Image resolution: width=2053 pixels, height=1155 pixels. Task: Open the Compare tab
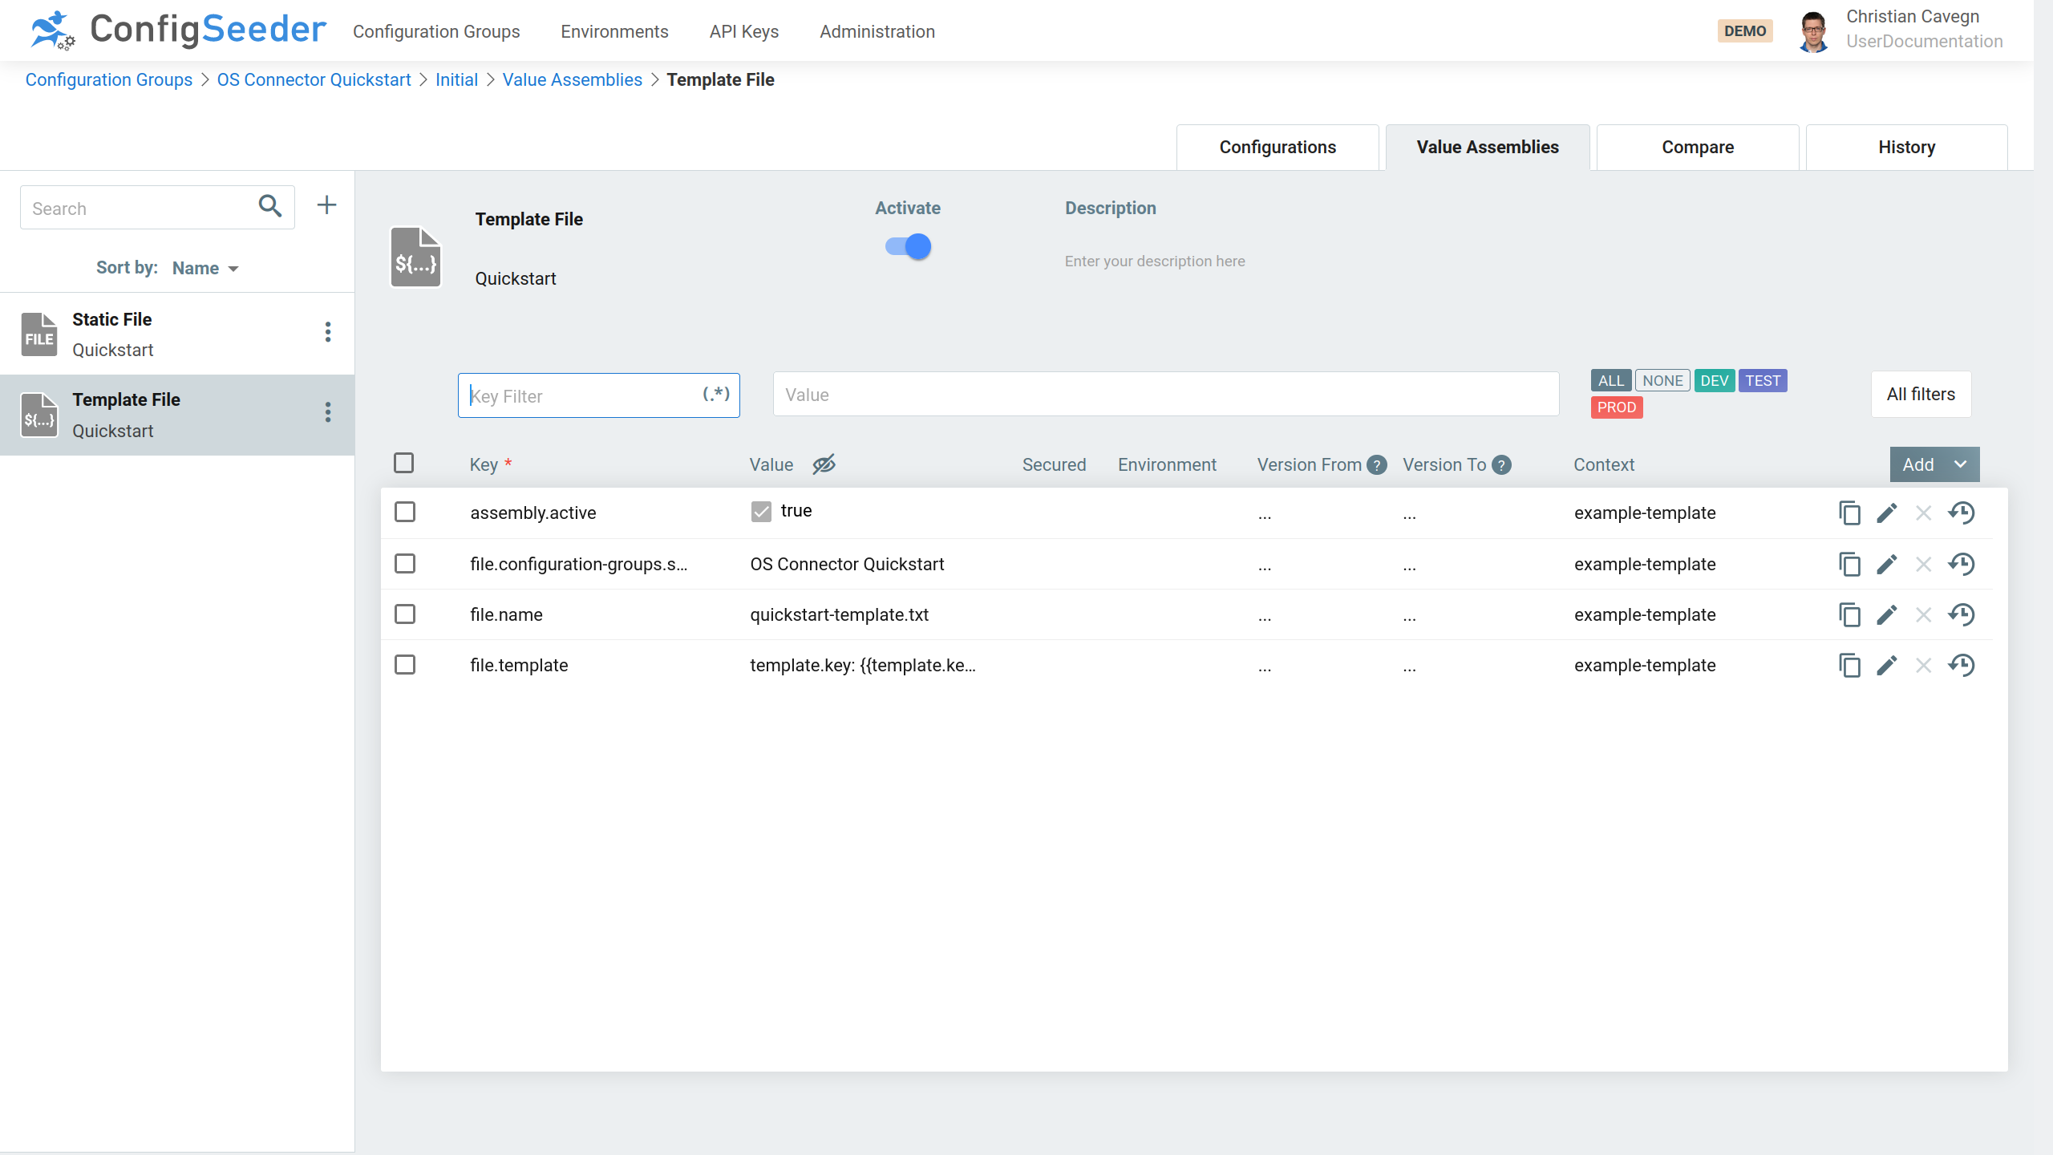pos(1698,147)
